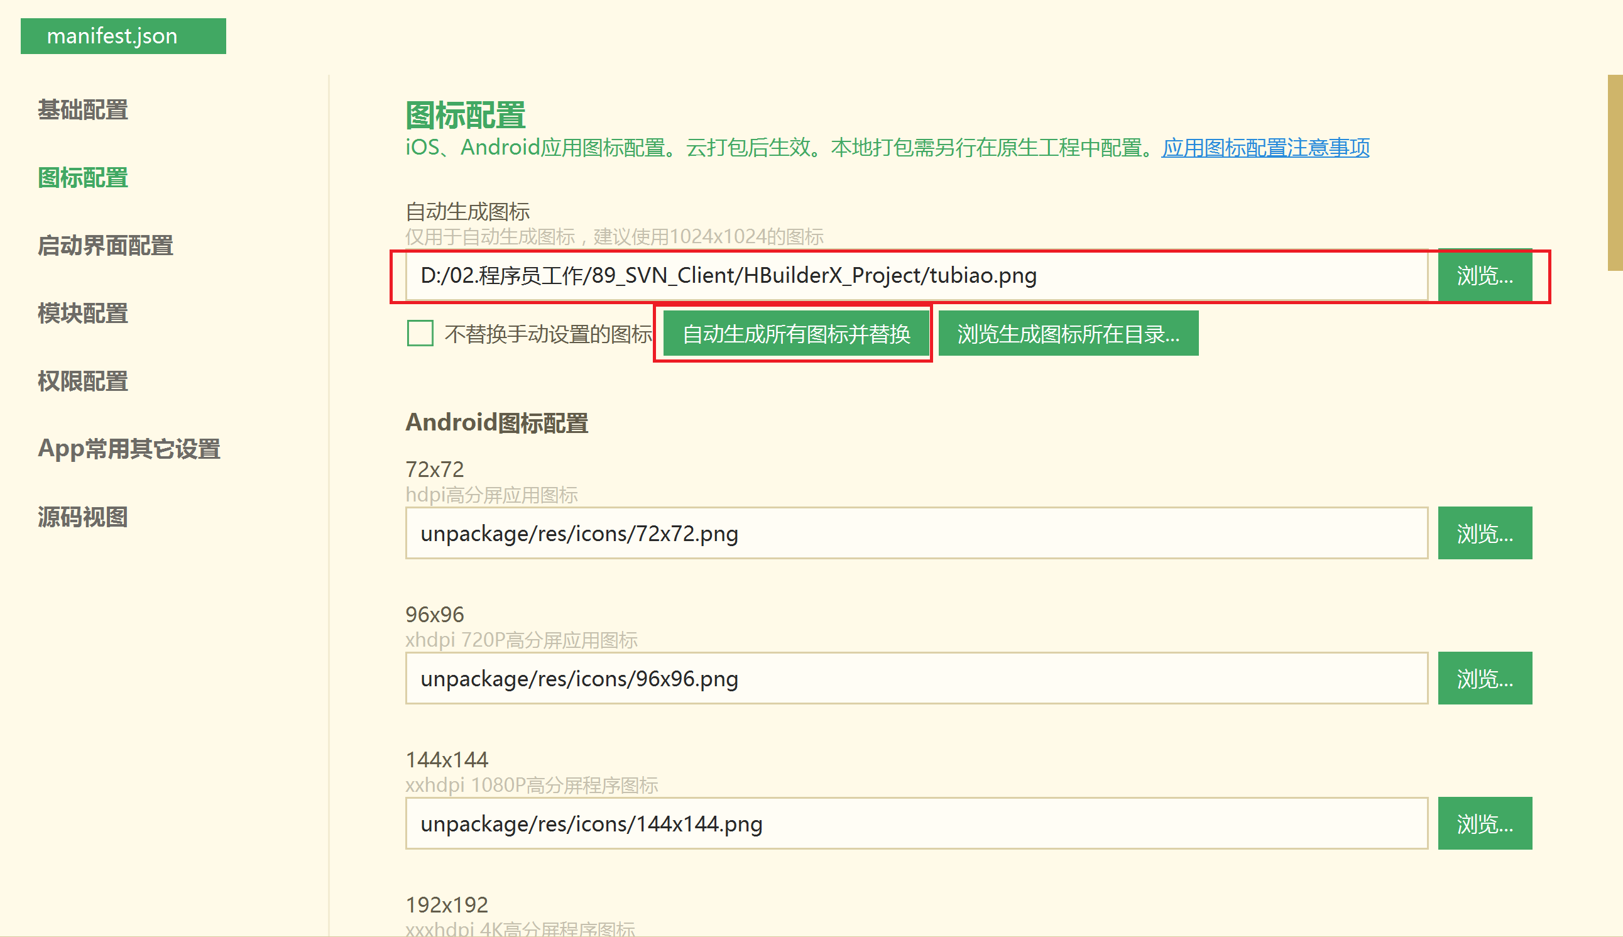
Task: Select 图标配置 in the sidebar
Action: tap(82, 178)
